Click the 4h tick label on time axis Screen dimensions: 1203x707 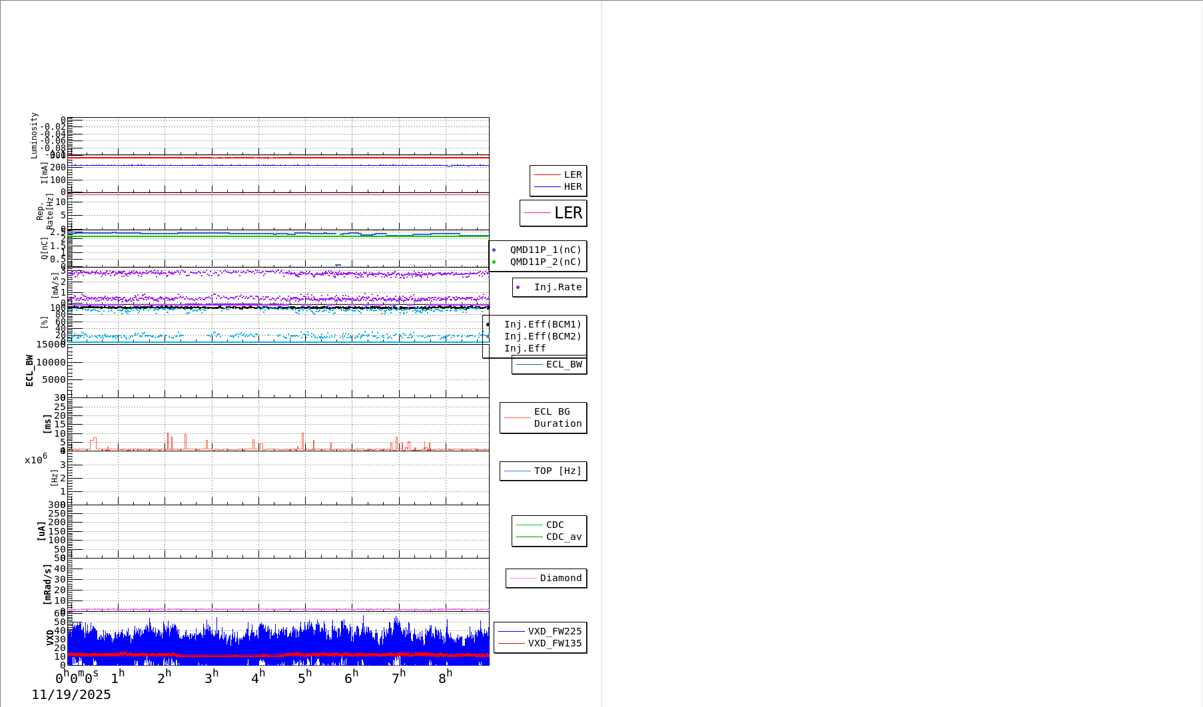click(258, 678)
